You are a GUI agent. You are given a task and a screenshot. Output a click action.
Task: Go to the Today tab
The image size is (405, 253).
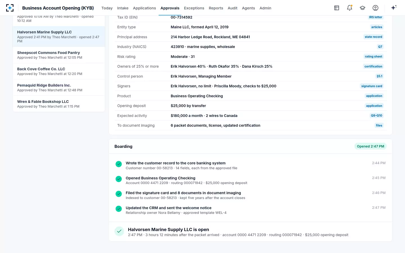click(x=107, y=8)
